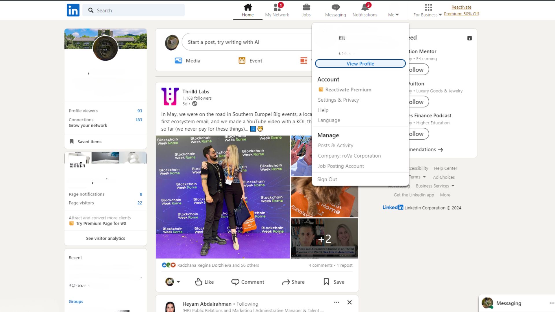Click Page visitors count 22
555x312 pixels.
(140, 203)
